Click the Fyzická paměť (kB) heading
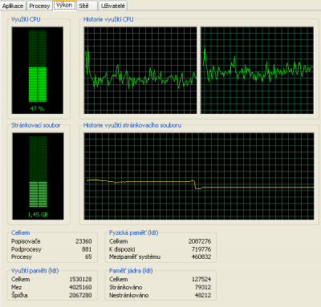 (x=133, y=233)
